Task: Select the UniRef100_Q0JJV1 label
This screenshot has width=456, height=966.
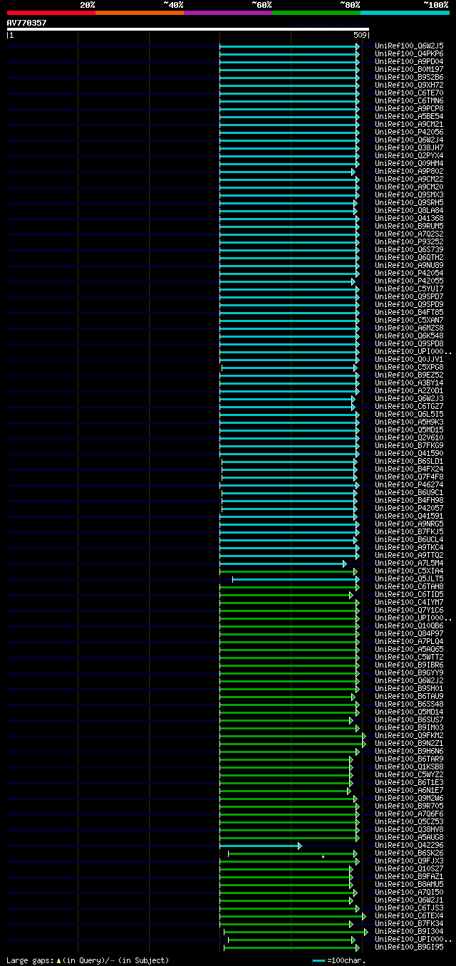Action: pyautogui.click(x=409, y=360)
